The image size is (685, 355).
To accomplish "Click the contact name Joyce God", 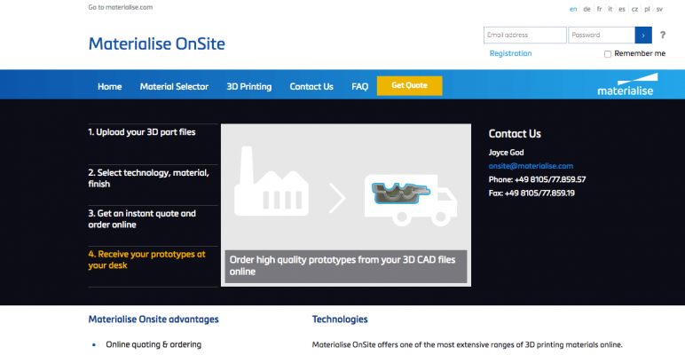I will tap(506, 153).
